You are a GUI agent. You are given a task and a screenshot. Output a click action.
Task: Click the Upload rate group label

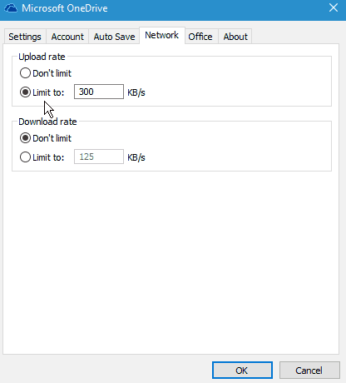[x=42, y=57]
